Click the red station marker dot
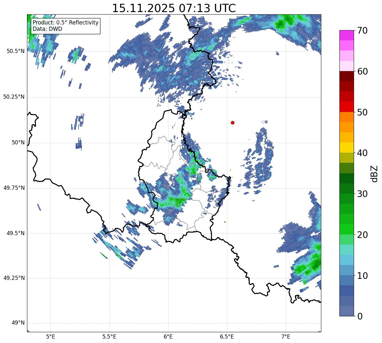The image size is (382, 343). point(233,122)
